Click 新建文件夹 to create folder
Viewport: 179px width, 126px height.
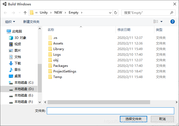pyautogui.click(x=31, y=22)
